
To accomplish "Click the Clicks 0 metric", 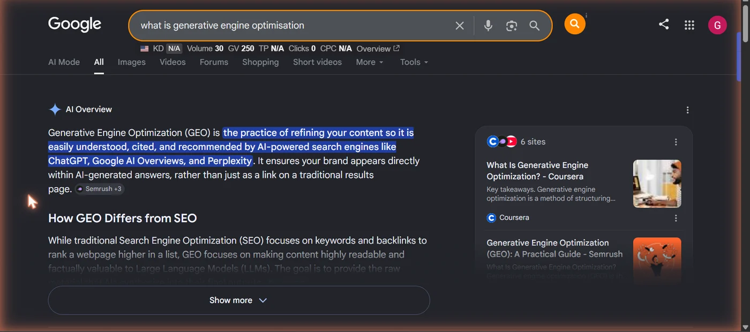I will pos(302,49).
